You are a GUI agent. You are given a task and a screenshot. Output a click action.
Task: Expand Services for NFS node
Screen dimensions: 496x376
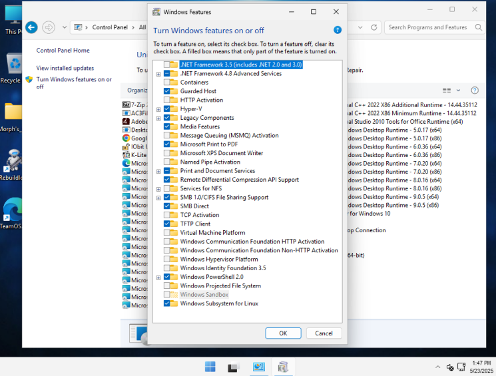pos(158,189)
